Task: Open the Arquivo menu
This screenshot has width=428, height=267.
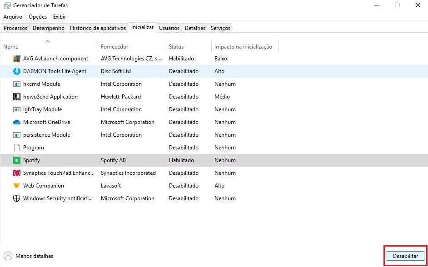Action: 12,16
